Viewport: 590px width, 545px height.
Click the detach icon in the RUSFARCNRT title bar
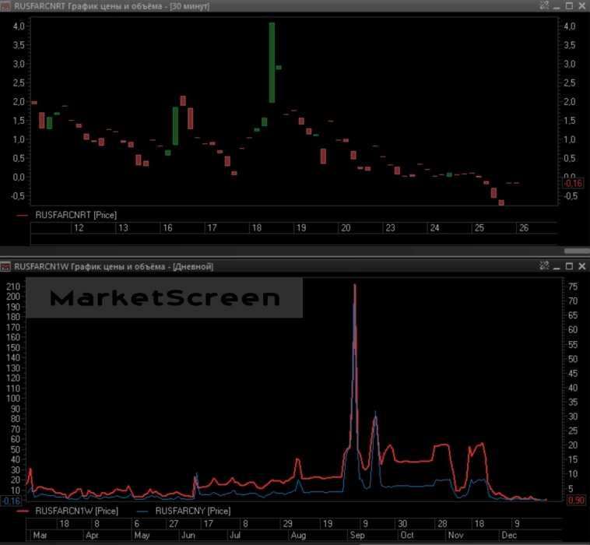tap(544, 5)
